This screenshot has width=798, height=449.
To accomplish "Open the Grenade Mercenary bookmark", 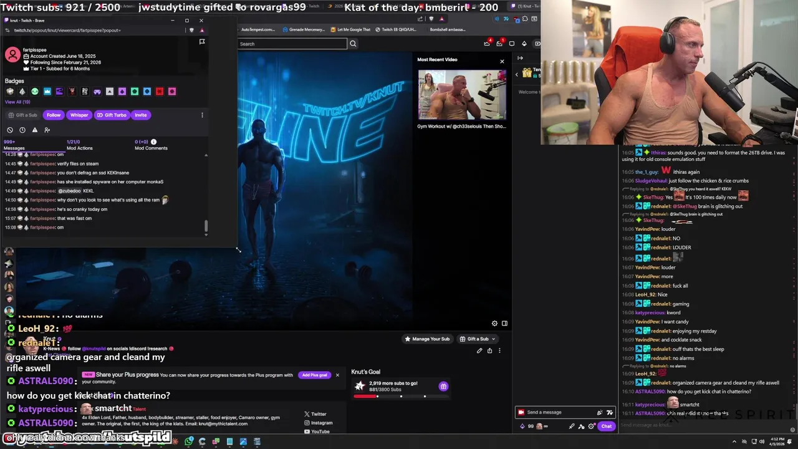I will 303,29.
